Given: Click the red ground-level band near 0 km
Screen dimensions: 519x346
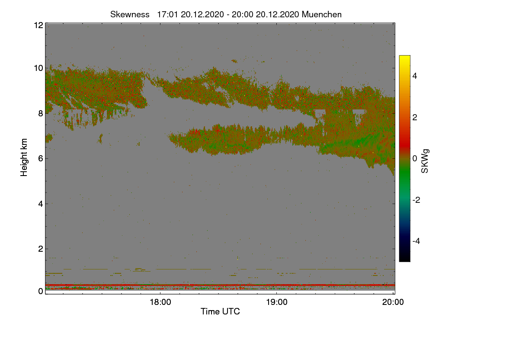Looking at the screenshot, I should click(220, 285).
